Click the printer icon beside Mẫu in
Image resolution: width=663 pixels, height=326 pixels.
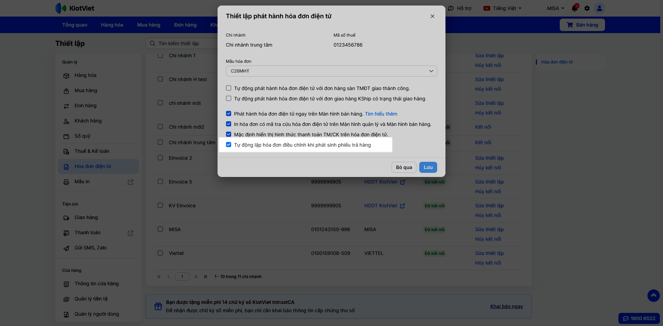pos(66,182)
